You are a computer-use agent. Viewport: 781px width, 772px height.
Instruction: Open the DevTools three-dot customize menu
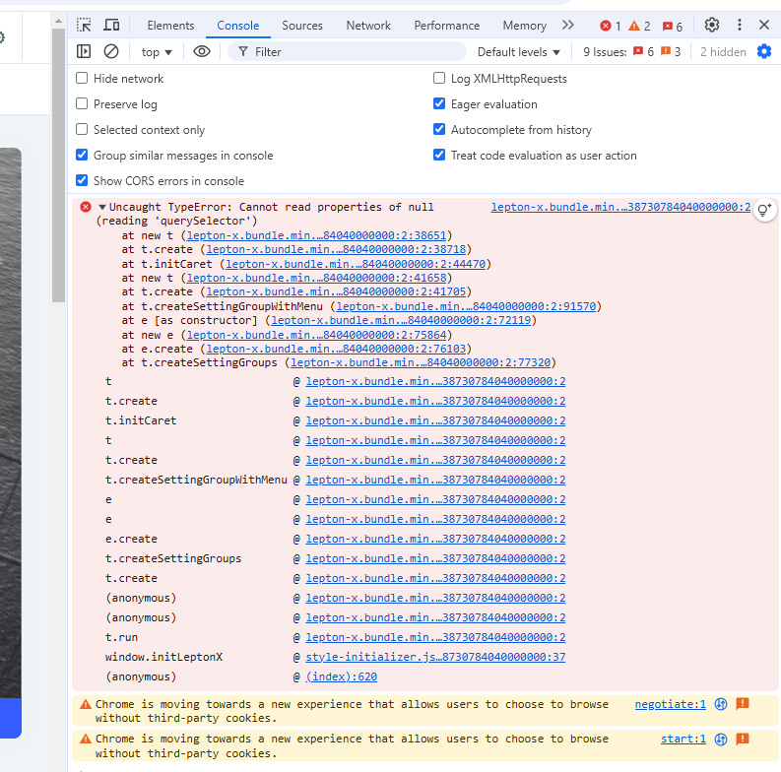(x=740, y=26)
